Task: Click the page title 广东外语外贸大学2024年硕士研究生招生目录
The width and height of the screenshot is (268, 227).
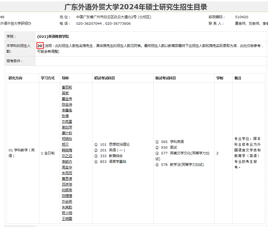Action: tap(136, 7)
